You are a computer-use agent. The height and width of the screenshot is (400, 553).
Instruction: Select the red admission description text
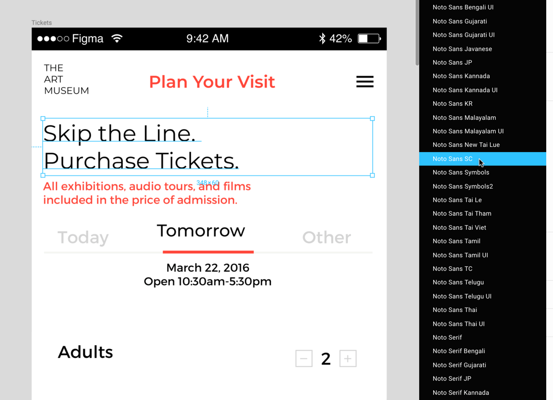coord(147,193)
